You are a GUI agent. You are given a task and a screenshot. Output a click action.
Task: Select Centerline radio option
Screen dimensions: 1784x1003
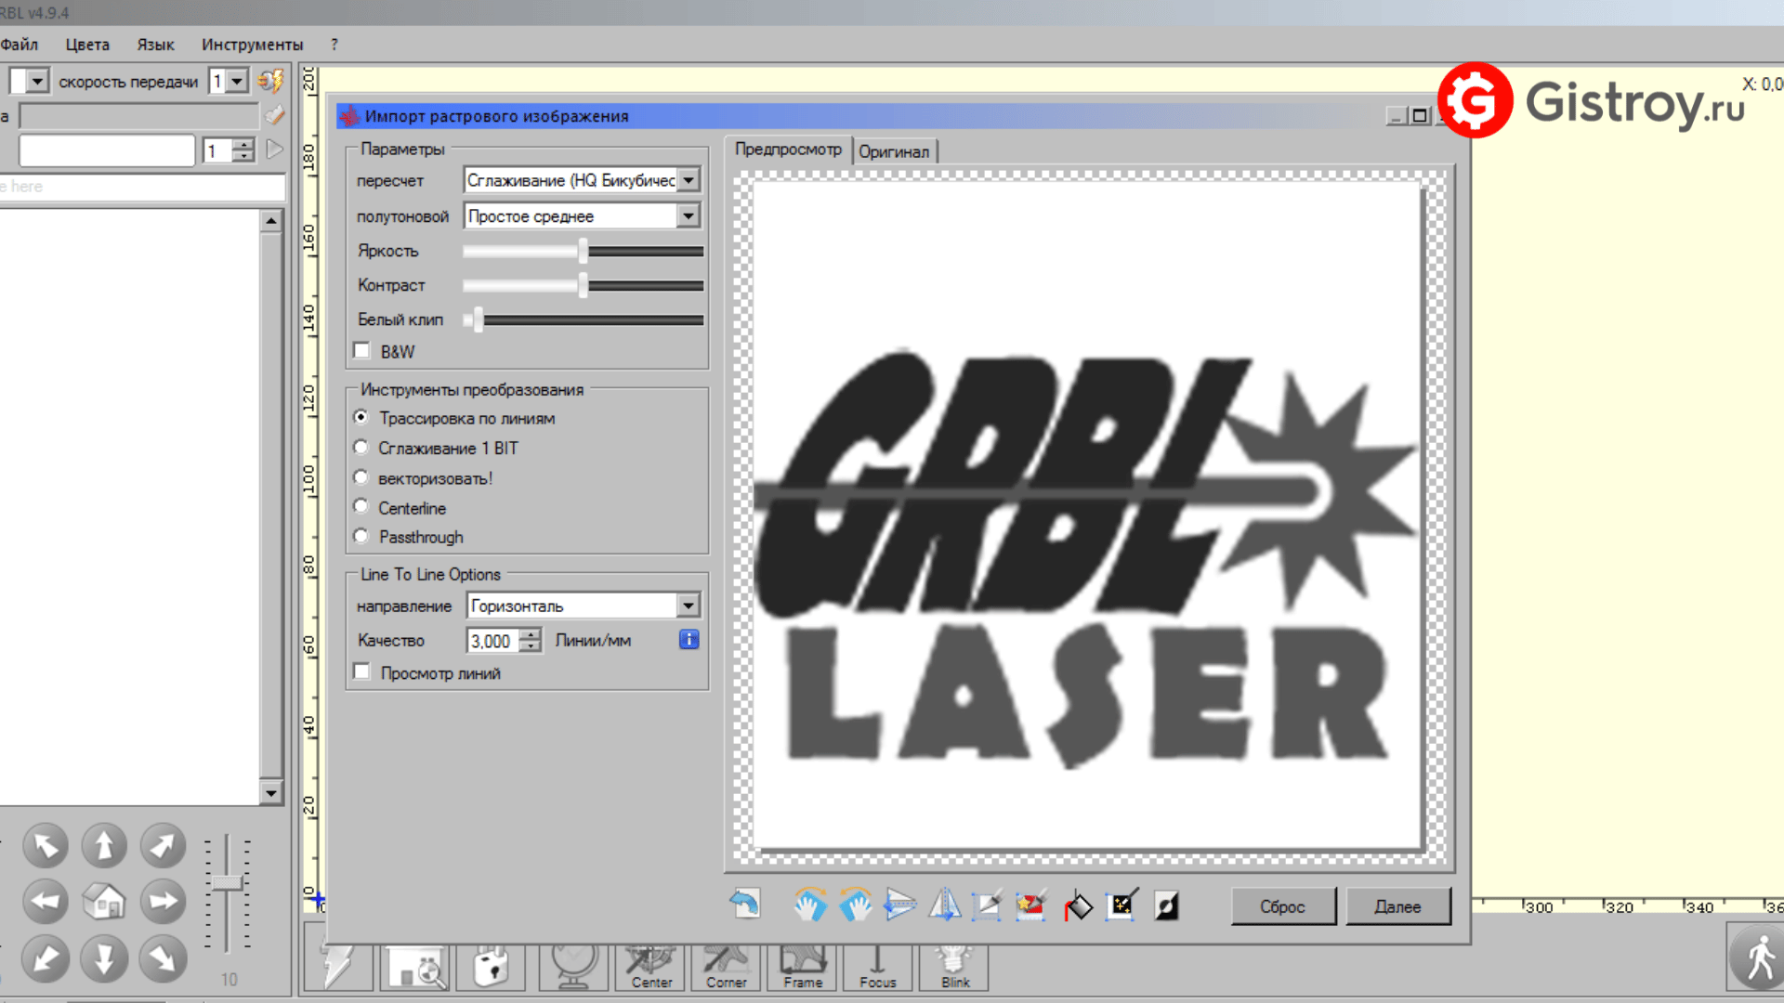361,507
